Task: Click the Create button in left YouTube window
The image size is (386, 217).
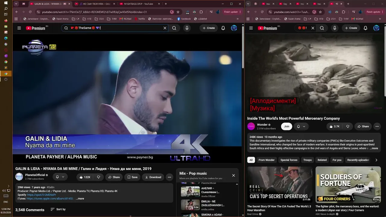Action: [209, 28]
